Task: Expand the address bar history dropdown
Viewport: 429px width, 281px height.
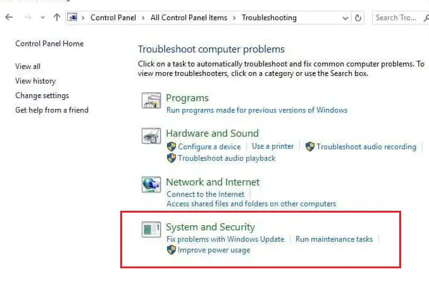Action: tap(345, 18)
